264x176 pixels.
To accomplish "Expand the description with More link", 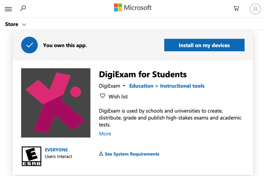I will click(x=105, y=133).
